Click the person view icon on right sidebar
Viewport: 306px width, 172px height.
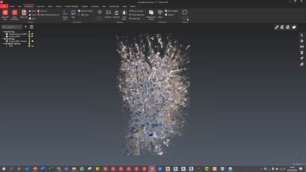coord(302,53)
